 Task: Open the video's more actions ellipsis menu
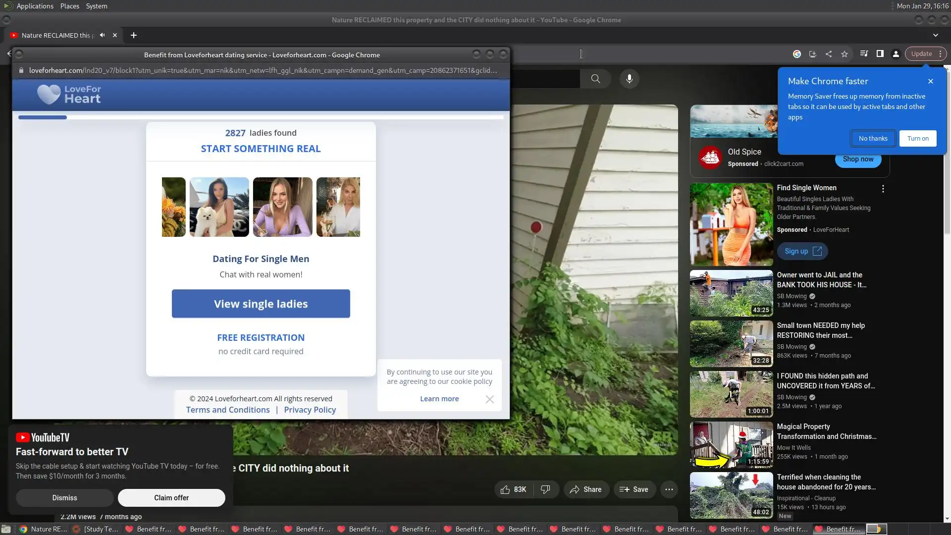tap(669, 489)
